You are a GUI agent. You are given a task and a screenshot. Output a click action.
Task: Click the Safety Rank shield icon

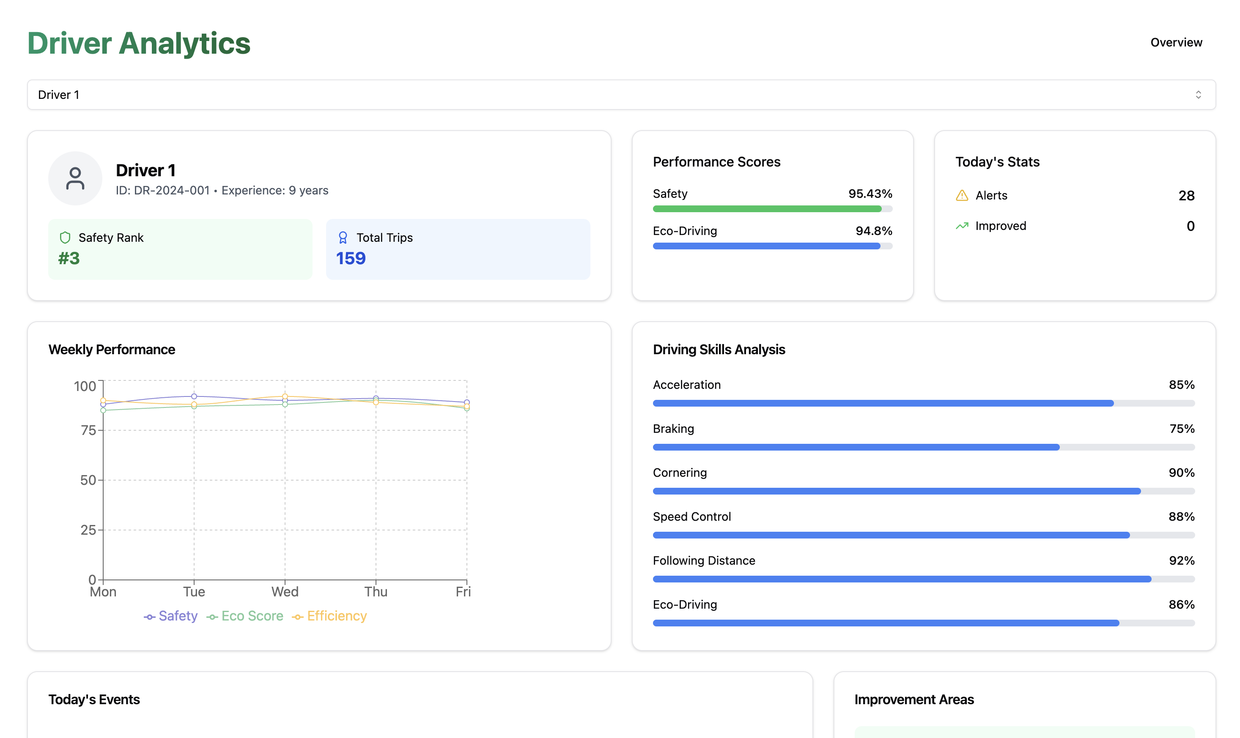pyautogui.click(x=65, y=238)
